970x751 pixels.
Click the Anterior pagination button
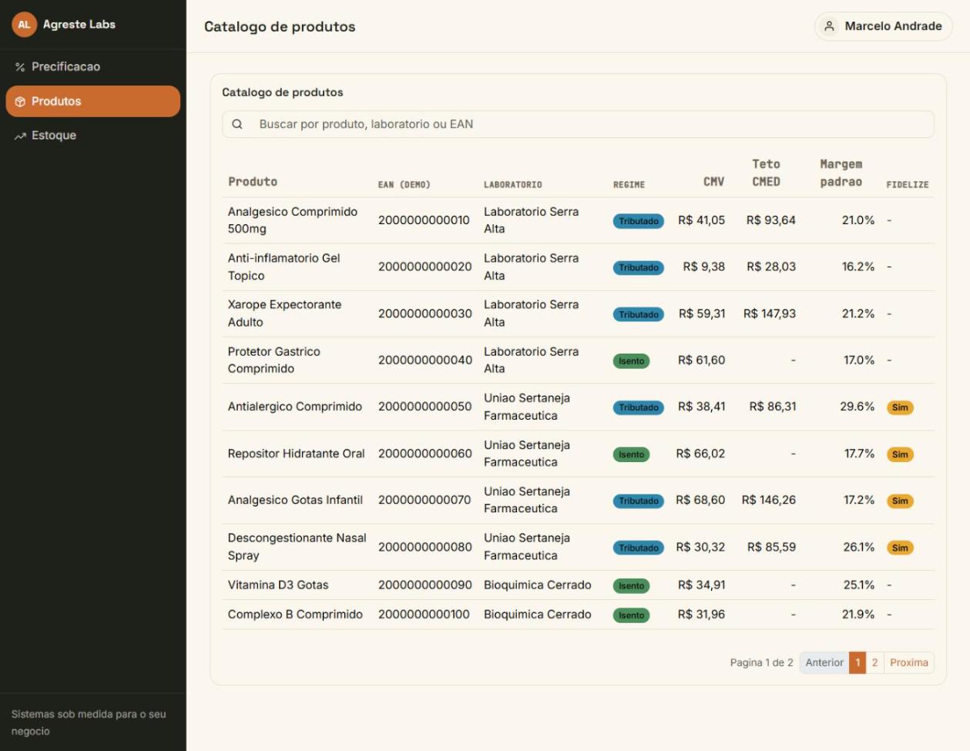(824, 662)
